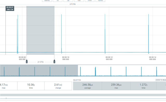Screen dimensions: 166x102
Task: Choose the 3s time window preset
Action: (68, 1)
